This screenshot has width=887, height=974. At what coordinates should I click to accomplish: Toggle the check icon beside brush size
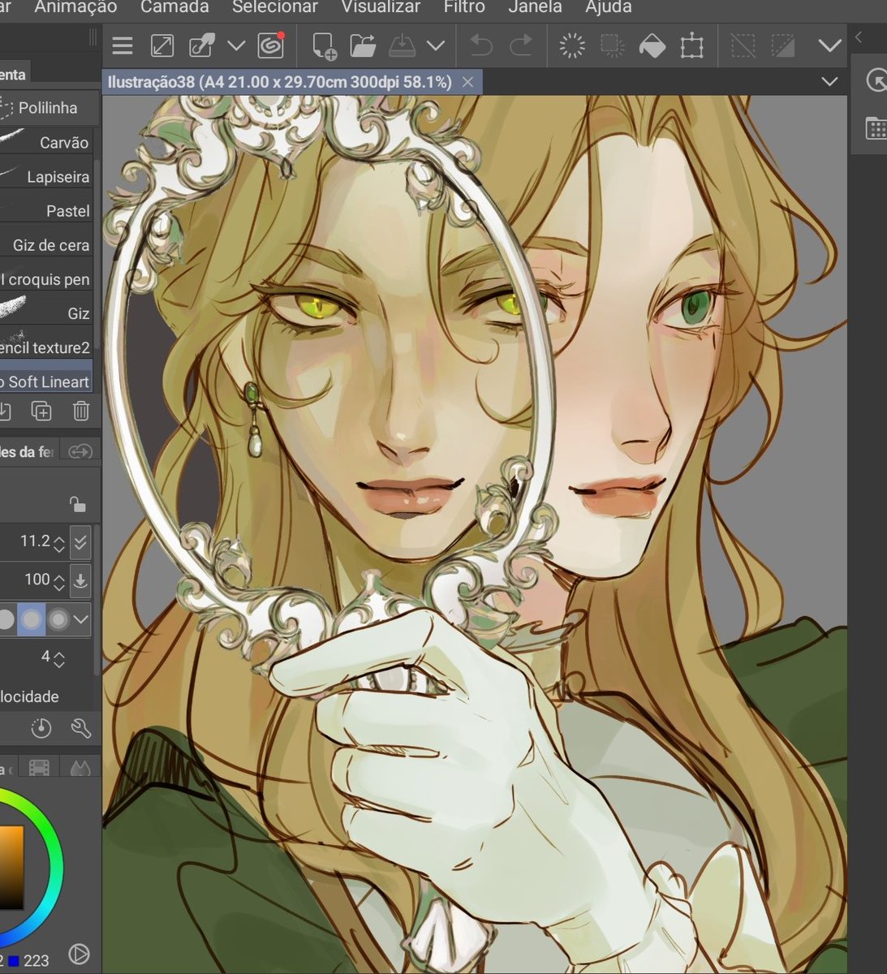click(x=80, y=541)
